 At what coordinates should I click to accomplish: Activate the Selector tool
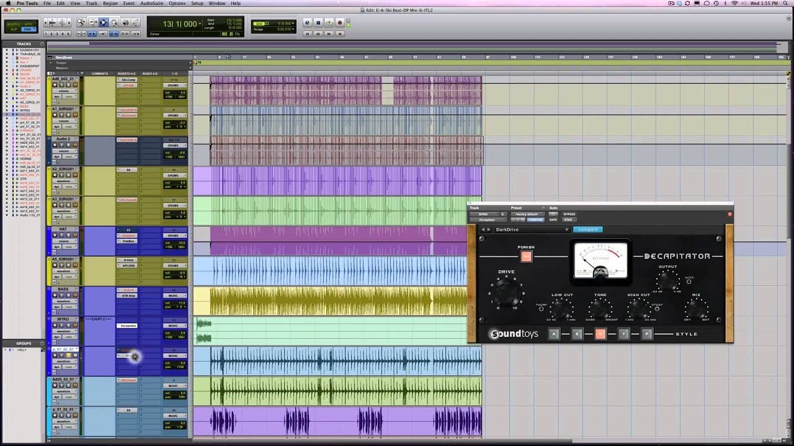(x=104, y=23)
